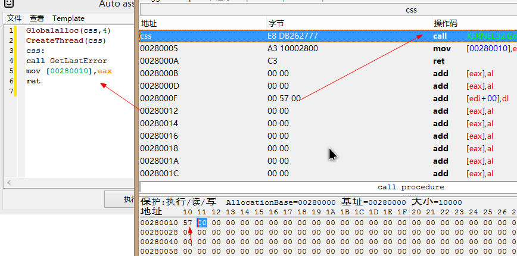Open the 查看 menu
Image resolution: width=517 pixels, height=256 pixels.
(x=36, y=18)
